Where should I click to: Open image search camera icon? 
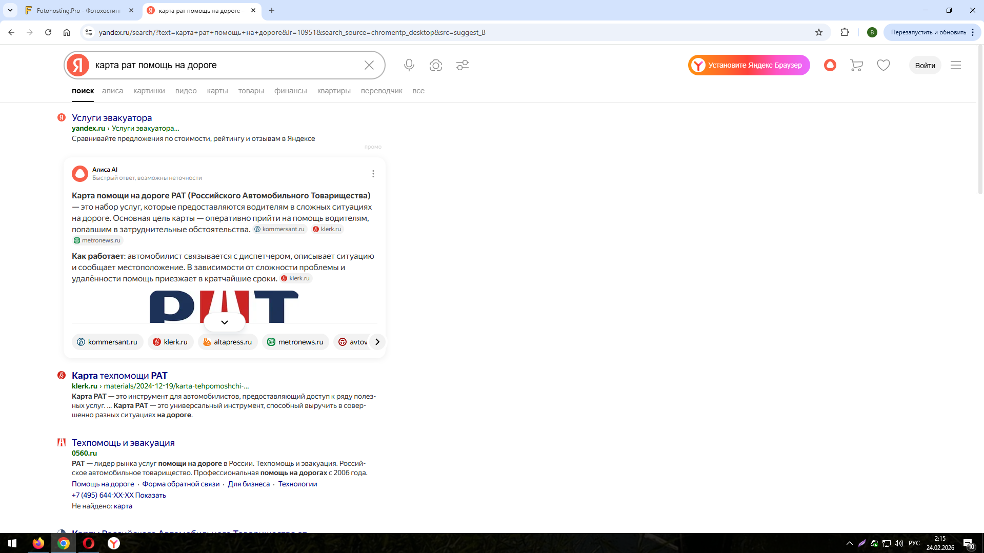pyautogui.click(x=436, y=65)
